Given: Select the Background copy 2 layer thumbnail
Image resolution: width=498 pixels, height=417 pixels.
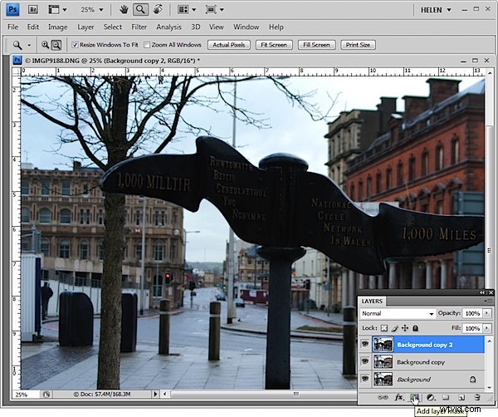Looking at the screenshot, I should pyautogui.click(x=383, y=345).
